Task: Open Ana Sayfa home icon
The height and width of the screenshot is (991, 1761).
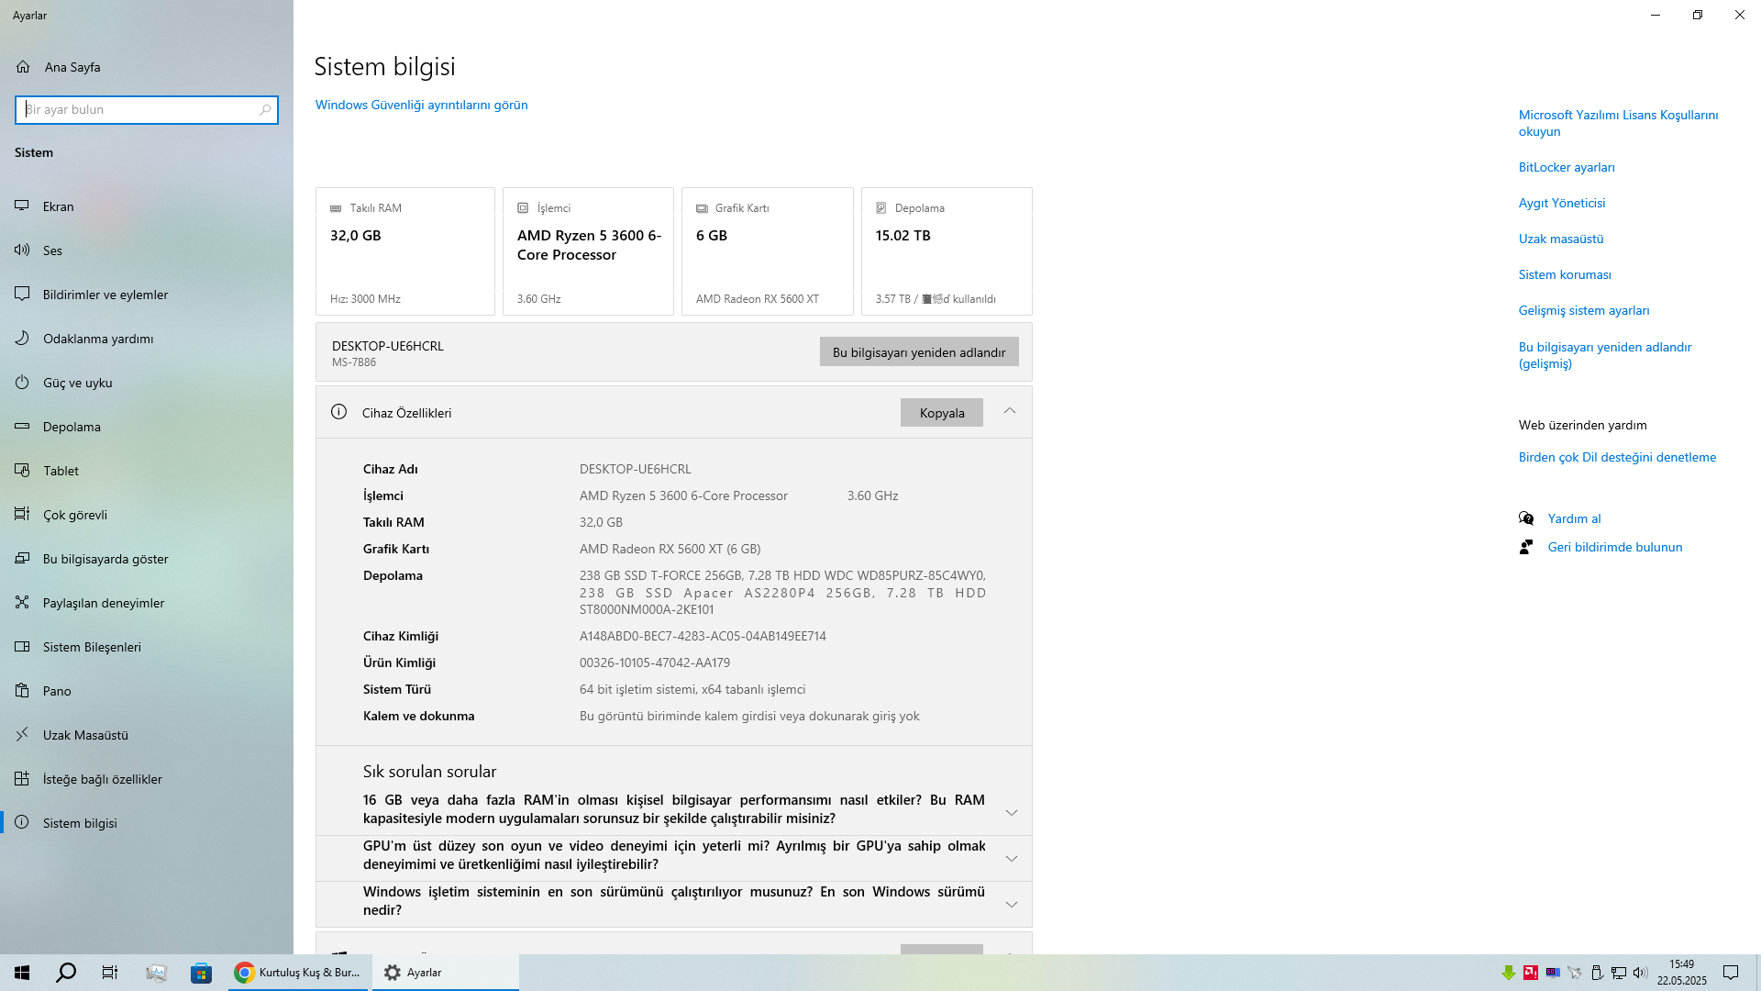Action: 23,67
